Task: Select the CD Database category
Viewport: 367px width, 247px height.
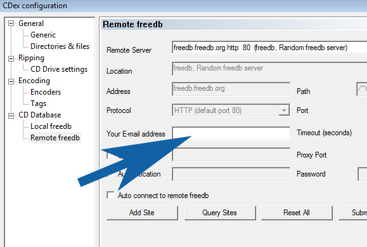Action: [x=40, y=115]
